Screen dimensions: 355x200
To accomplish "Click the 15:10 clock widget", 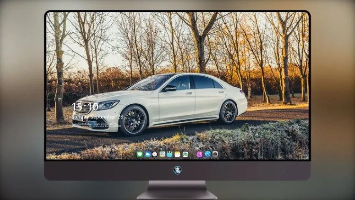I will [85, 107].
